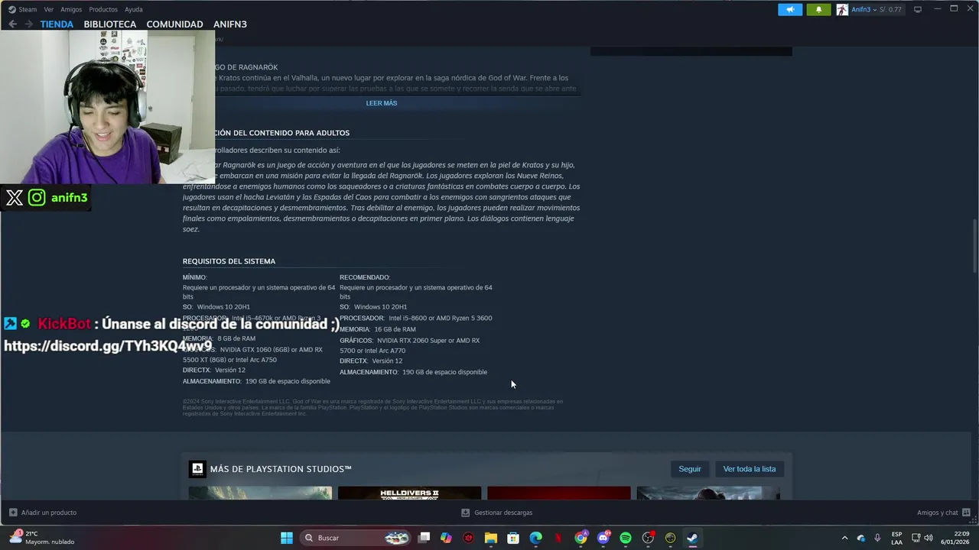
Task: Switch to the TIENDA tab
Action: pos(57,24)
